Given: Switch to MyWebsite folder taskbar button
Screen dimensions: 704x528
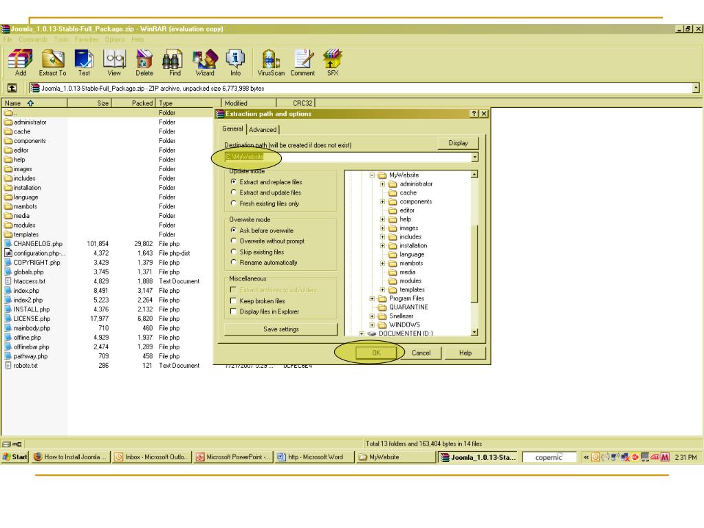Looking at the screenshot, I should coord(395,457).
